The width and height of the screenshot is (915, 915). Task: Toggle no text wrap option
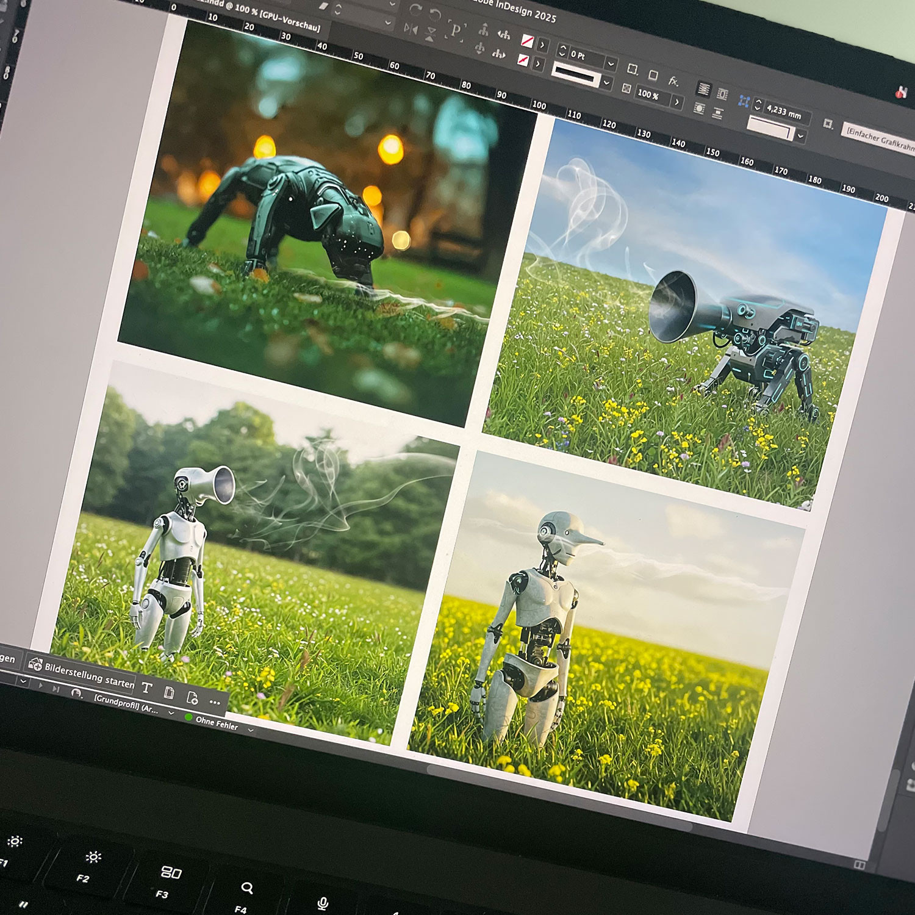(703, 89)
